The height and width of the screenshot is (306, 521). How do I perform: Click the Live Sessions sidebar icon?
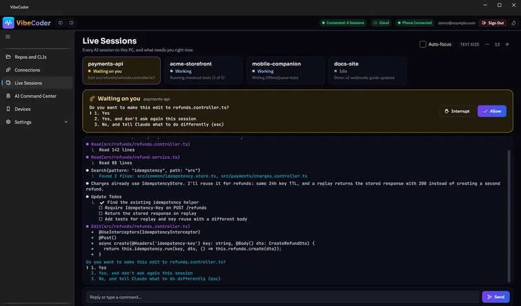pyautogui.click(x=8, y=83)
